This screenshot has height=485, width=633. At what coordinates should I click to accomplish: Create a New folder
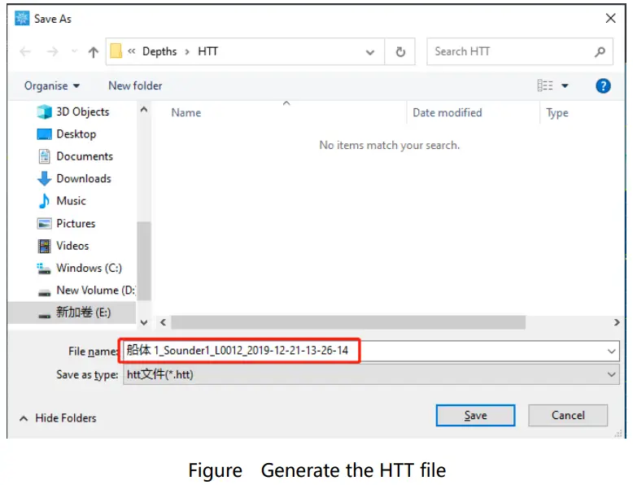tap(135, 85)
